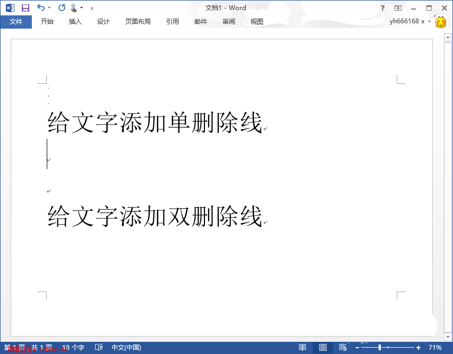Switch to the 审阅 tab
This screenshot has height=354, width=453.
tap(229, 22)
